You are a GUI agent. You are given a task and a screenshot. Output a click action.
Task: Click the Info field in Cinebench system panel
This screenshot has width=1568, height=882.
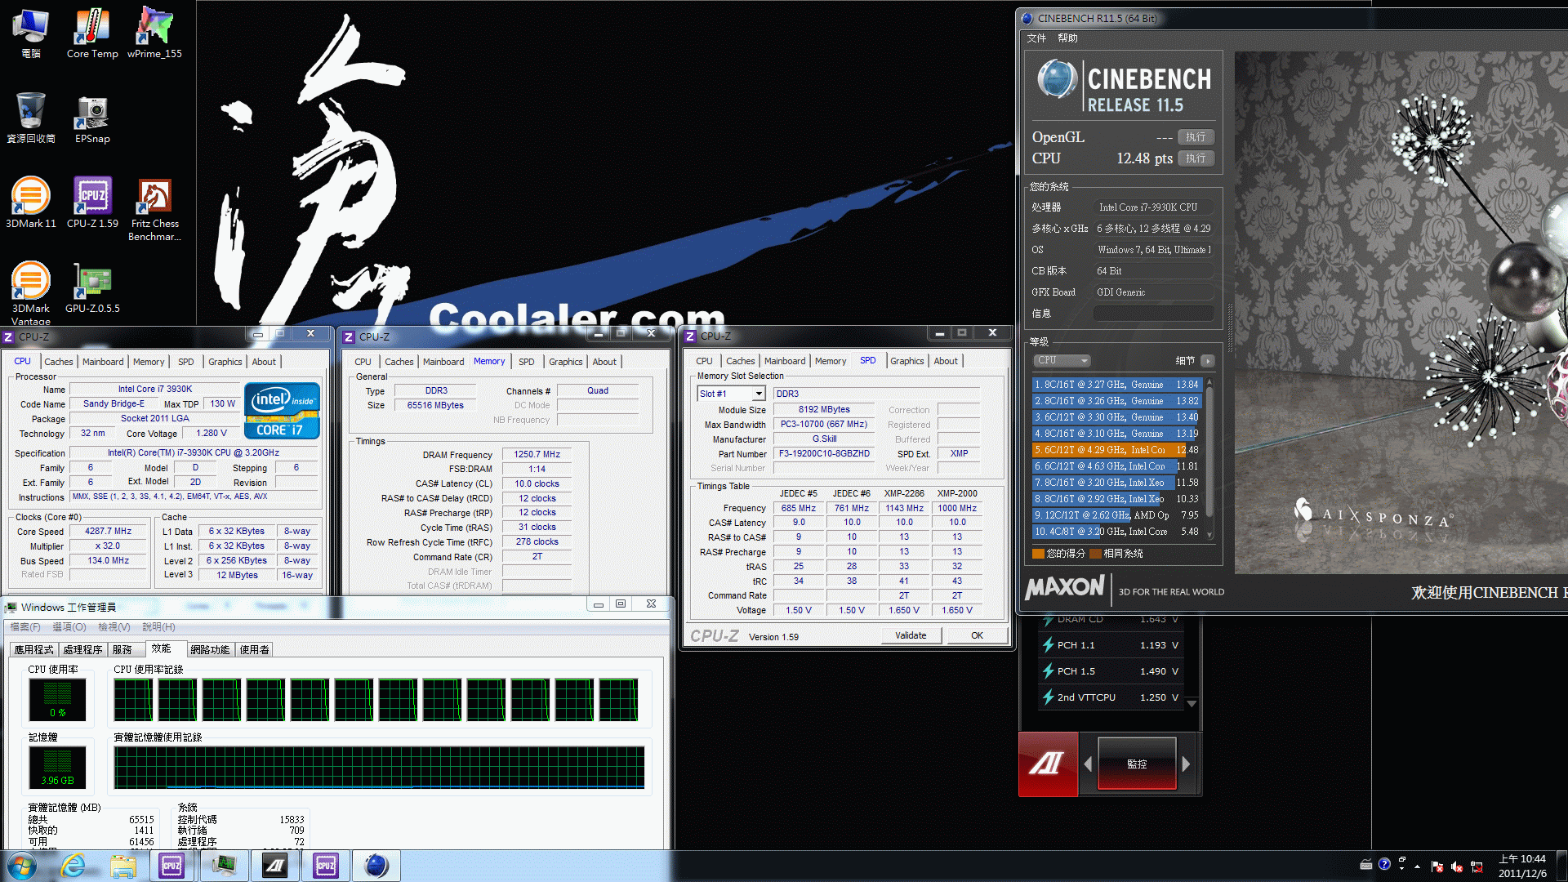tap(1153, 314)
